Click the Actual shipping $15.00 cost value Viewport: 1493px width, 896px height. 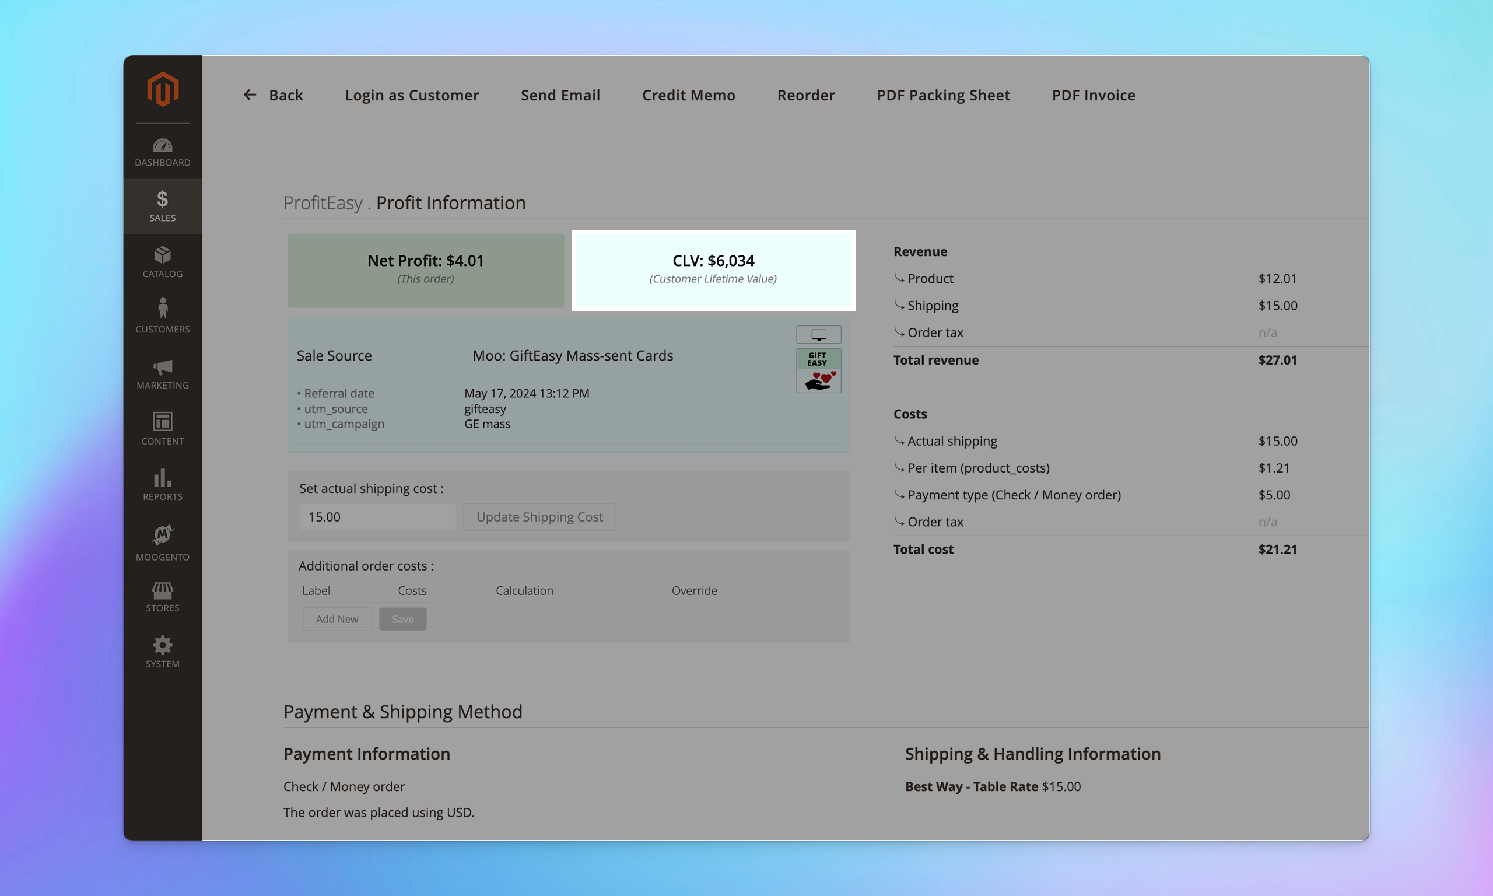coord(1277,441)
